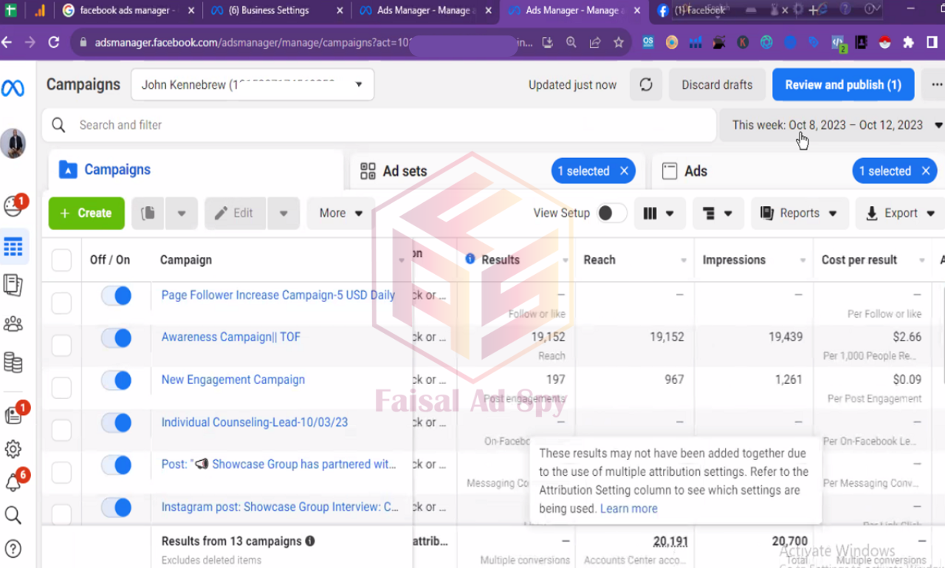Switch to the Ads tab
The image size is (945, 568).
pos(695,171)
